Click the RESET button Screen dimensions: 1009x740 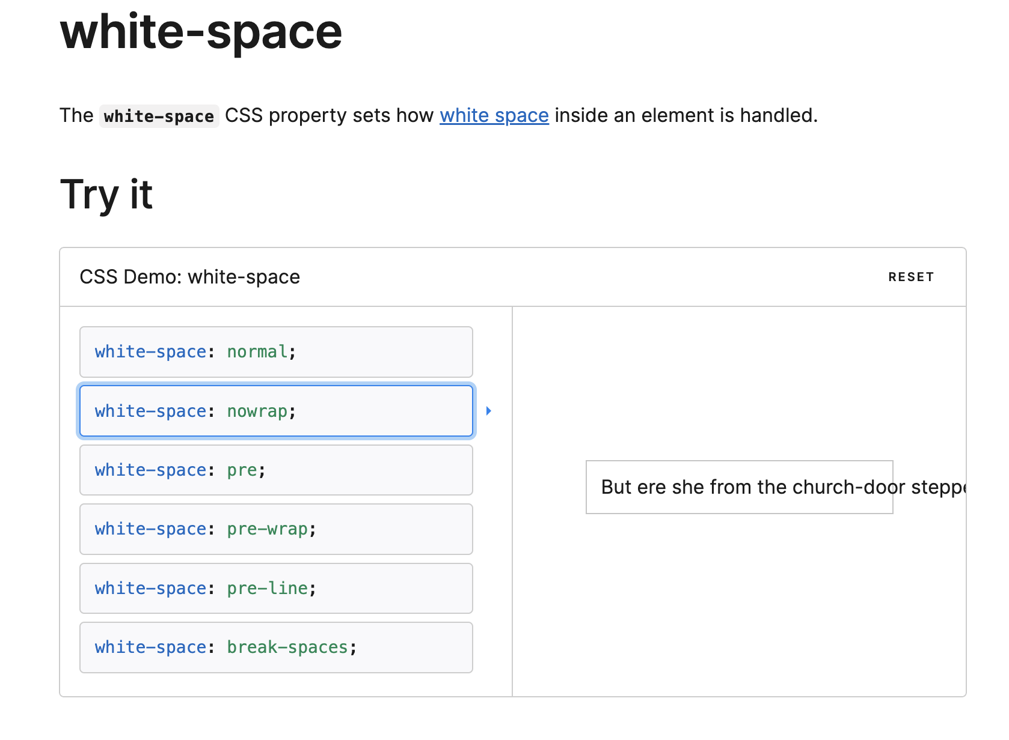coord(911,277)
